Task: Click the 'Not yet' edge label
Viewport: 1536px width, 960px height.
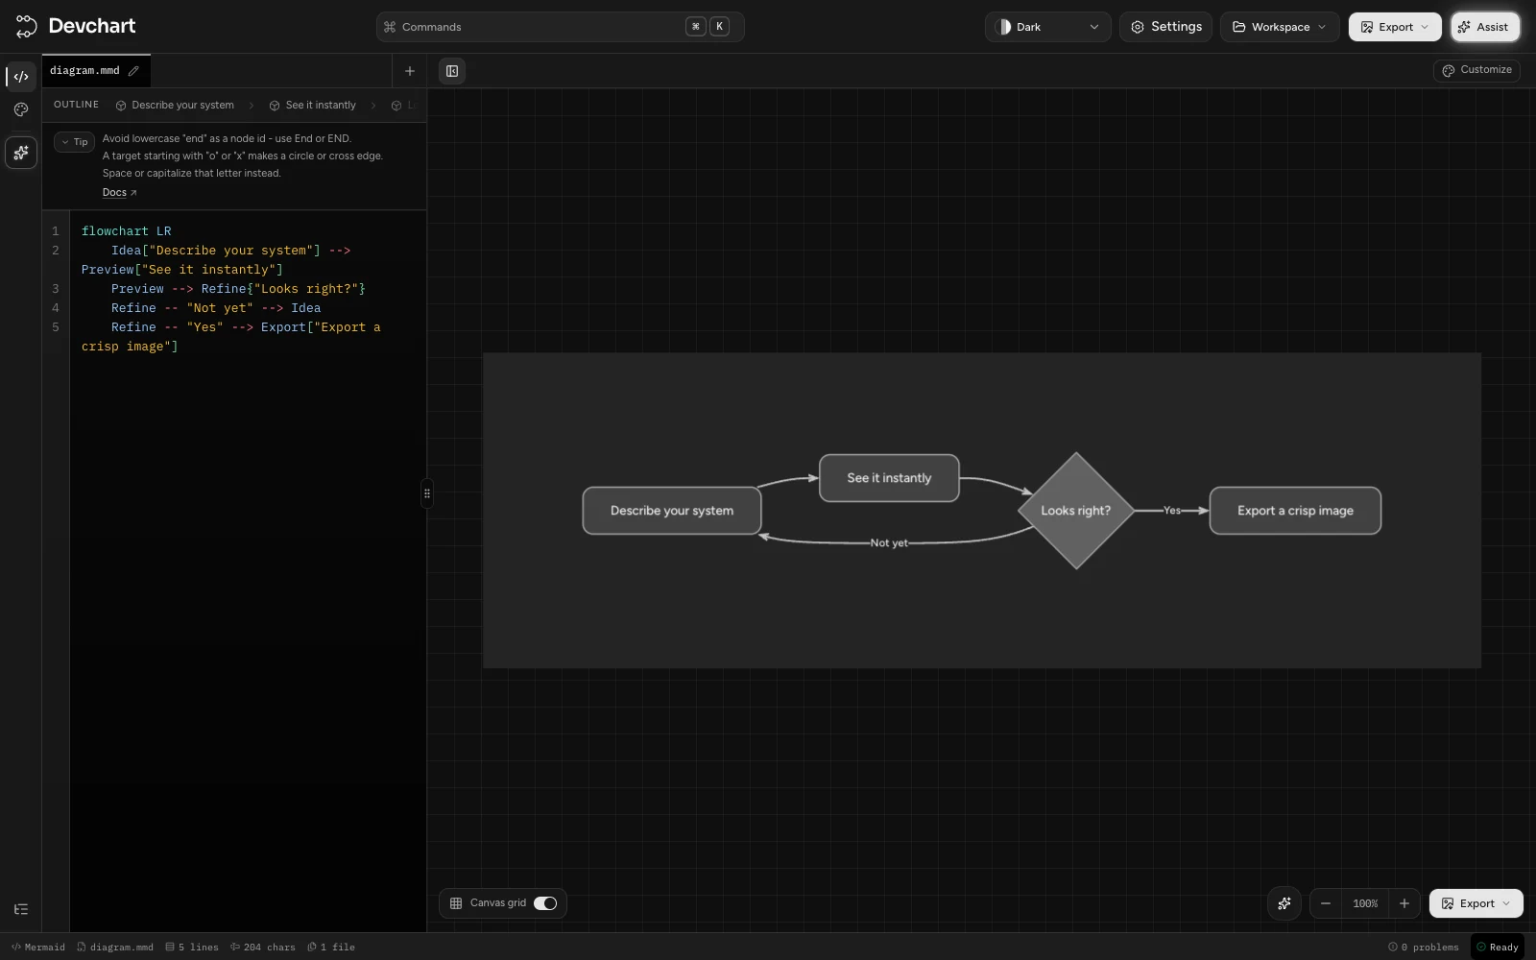Action: tap(889, 543)
